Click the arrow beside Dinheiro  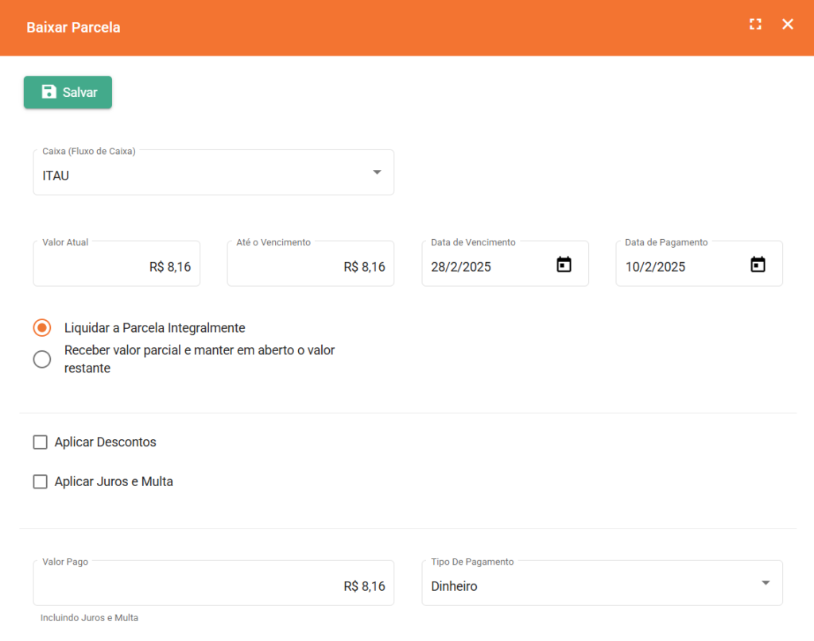point(766,583)
